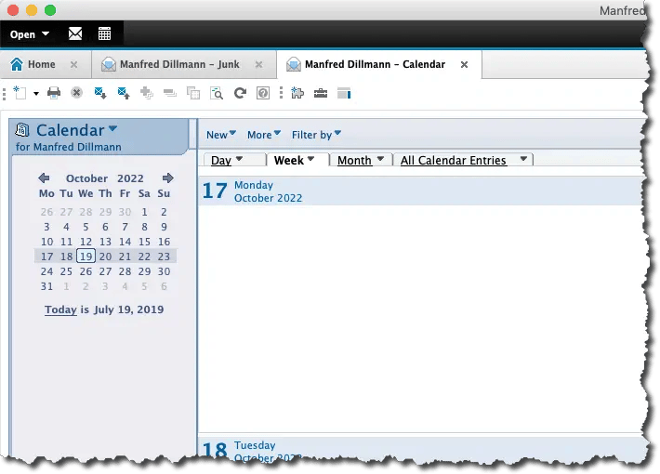Open the More action menu
The height and width of the screenshot is (474, 660).
(264, 135)
